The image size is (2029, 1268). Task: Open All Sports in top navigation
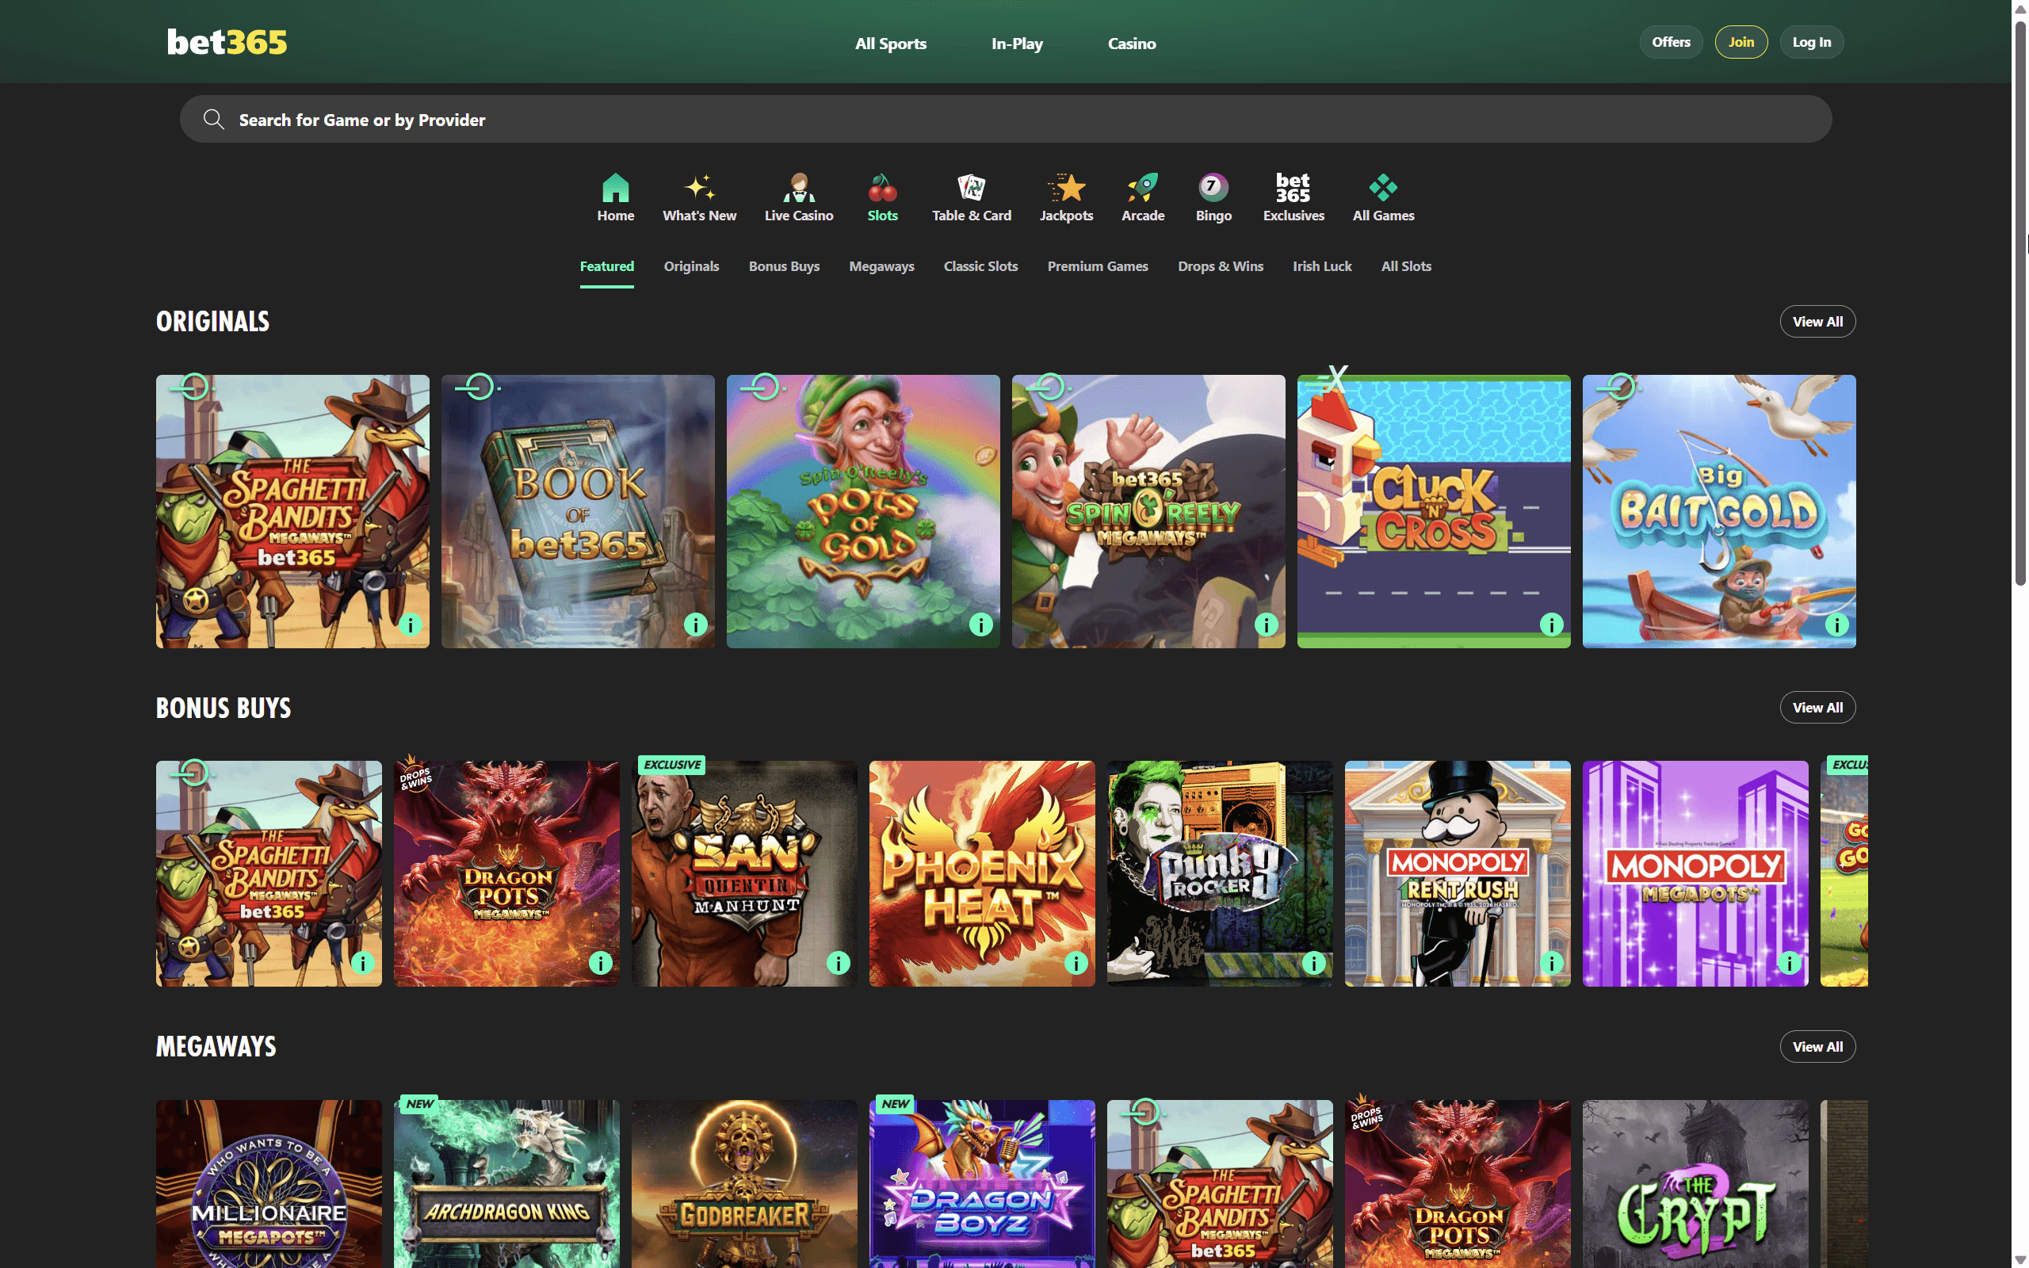pos(890,44)
